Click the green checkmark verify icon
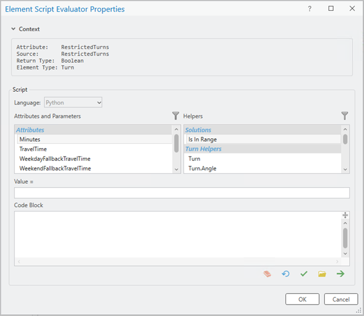Viewport: 364px width, 316px height. 304,274
